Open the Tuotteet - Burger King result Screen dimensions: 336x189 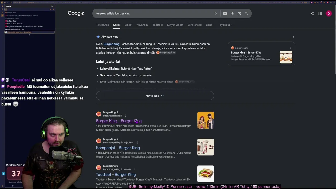click(x=116, y=175)
